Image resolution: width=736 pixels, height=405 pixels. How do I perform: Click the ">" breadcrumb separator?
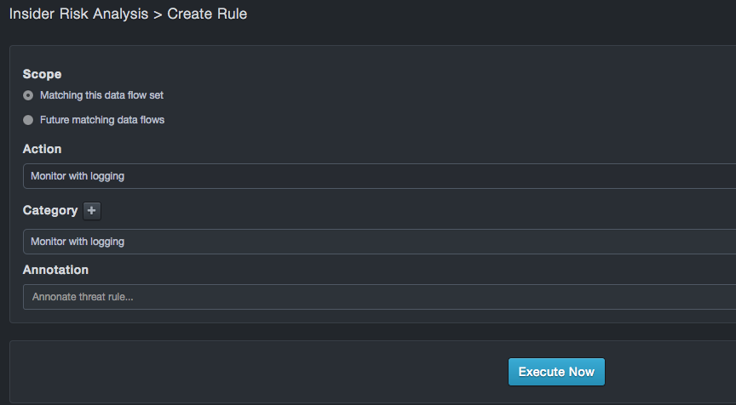coord(158,14)
